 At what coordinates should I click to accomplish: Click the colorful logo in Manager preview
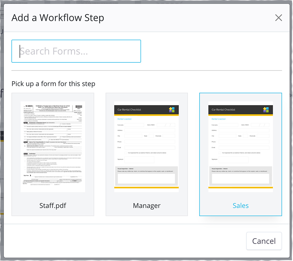172,110
